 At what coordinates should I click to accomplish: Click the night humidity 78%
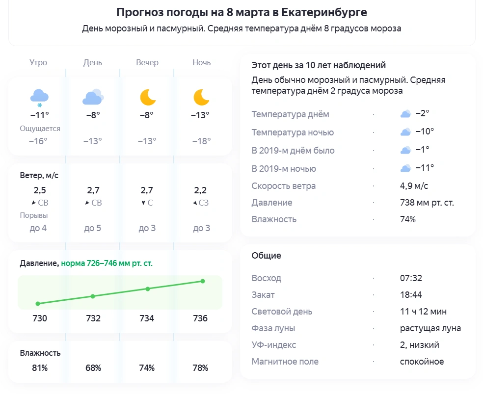pyautogui.click(x=200, y=368)
